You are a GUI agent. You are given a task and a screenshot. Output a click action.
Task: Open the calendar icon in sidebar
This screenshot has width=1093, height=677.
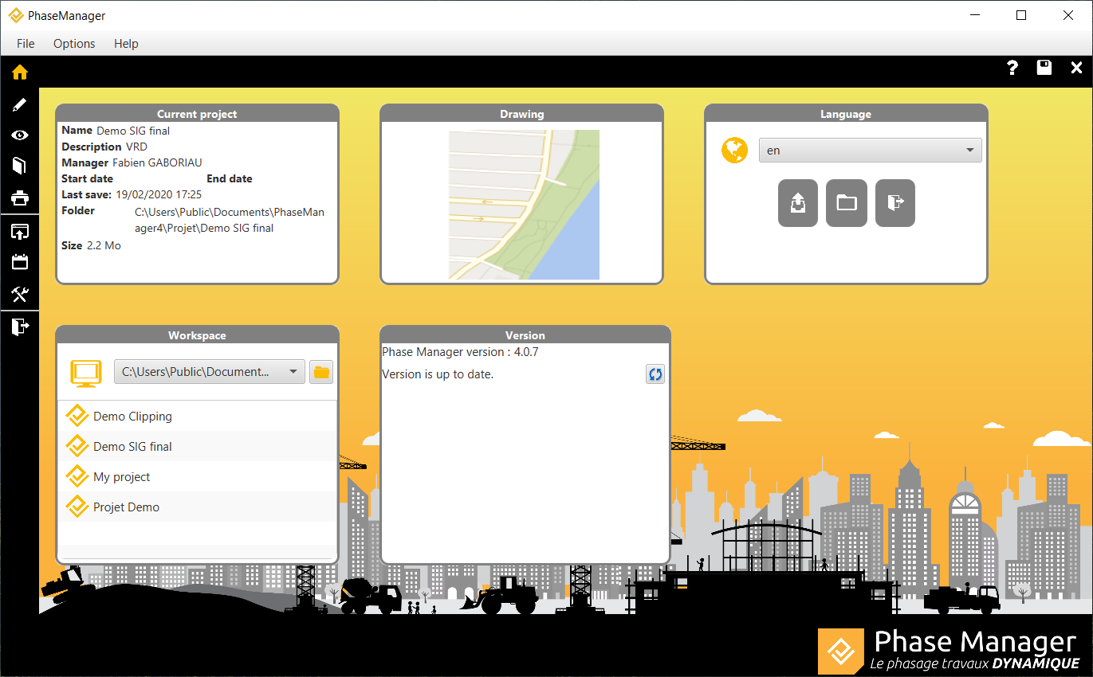[x=19, y=262]
